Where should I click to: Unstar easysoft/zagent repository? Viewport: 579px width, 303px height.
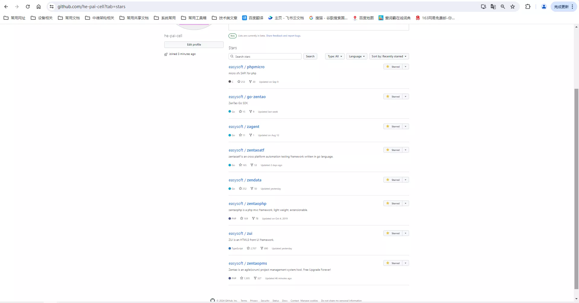click(x=392, y=126)
